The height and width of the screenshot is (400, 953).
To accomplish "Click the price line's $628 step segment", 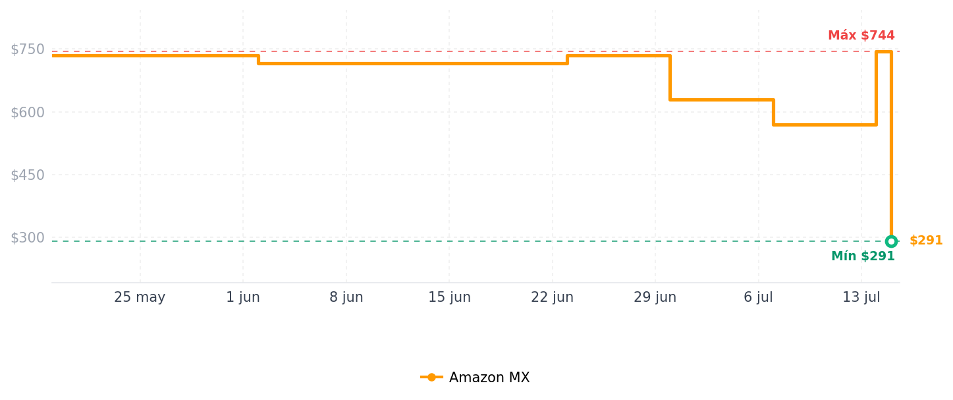I will pyautogui.click(x=722, y=100).
